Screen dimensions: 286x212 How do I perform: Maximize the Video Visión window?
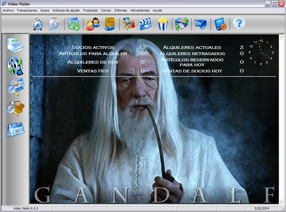coord(275,4)
